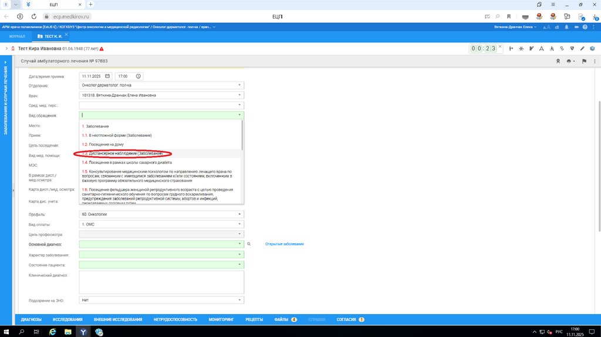Click the flag icon in case header
The width and height of the screenshot is (601, 337).
click(x=584, y=61)
